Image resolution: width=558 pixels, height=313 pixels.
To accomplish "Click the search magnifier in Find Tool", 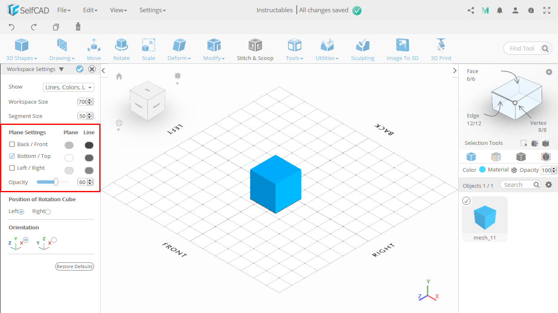I will 545,49.
